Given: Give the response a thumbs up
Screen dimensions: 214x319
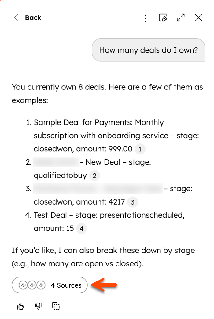Looking at the screenshot, I should tap(20, 306).
